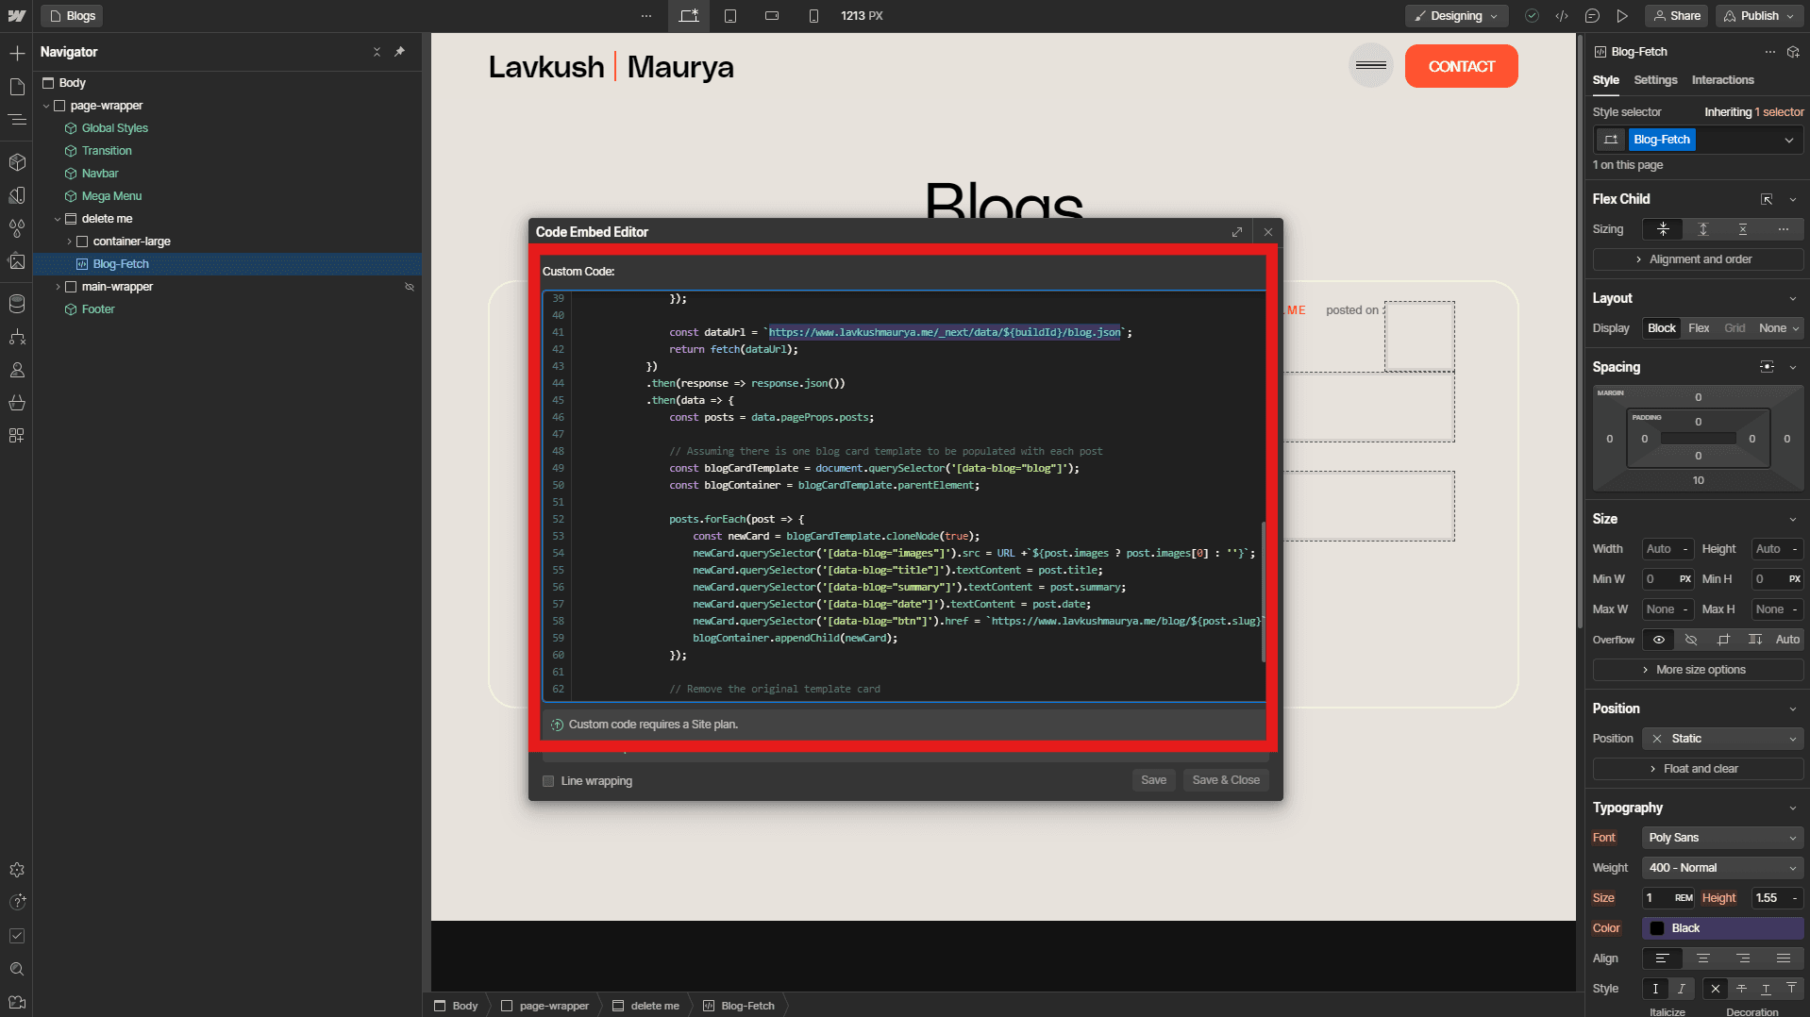This screenshot has width=1810, height=1017.
Task: Collapse all Navigator items icon
Action: click(377, 52)
